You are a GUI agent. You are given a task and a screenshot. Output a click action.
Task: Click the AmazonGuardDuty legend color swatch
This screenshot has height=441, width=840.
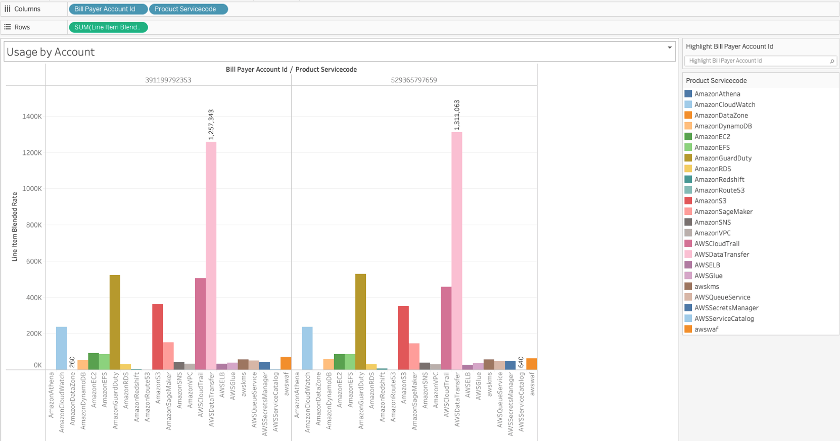pos(688,158)
